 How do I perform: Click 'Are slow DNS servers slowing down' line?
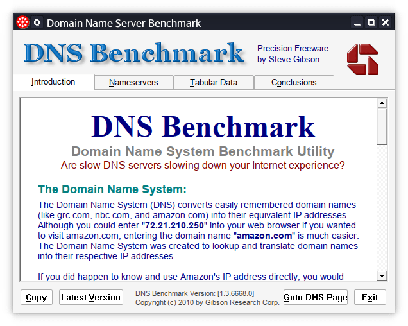coord(203,166)
